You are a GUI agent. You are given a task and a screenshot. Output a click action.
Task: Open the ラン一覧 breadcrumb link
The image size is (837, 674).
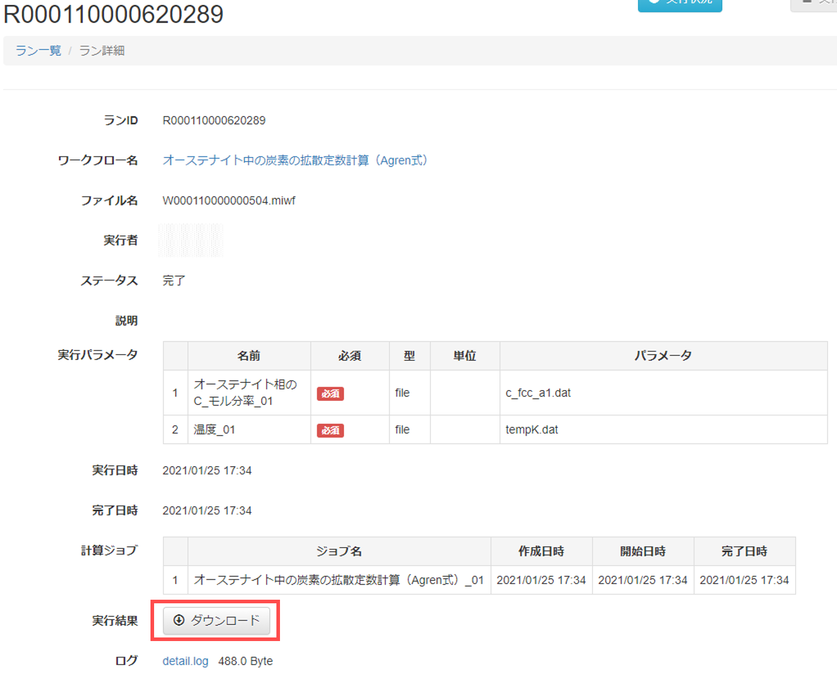click(38, 51)
